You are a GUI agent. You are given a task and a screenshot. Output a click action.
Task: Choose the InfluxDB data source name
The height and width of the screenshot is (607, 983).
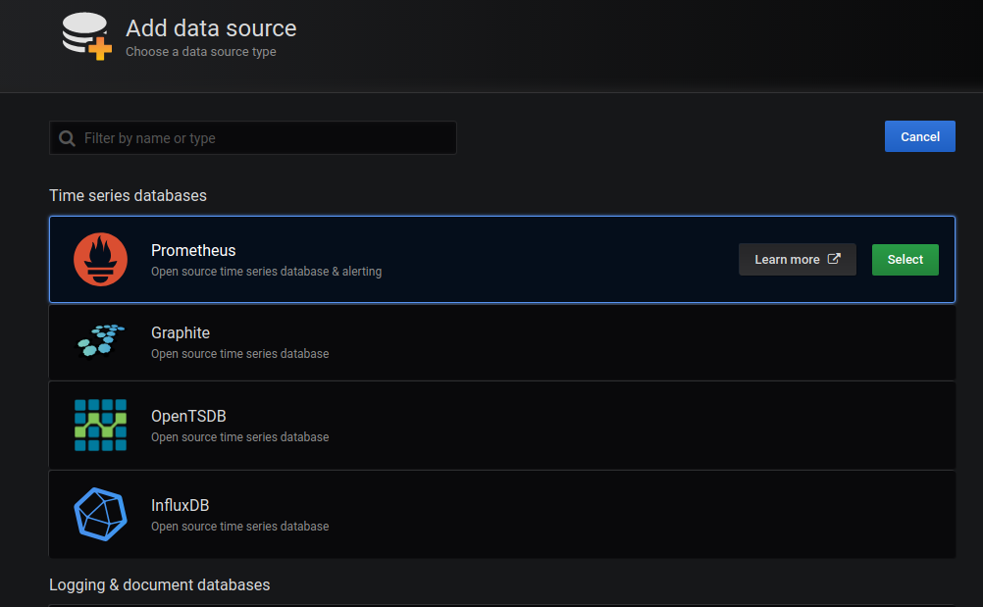click(180, 506)
